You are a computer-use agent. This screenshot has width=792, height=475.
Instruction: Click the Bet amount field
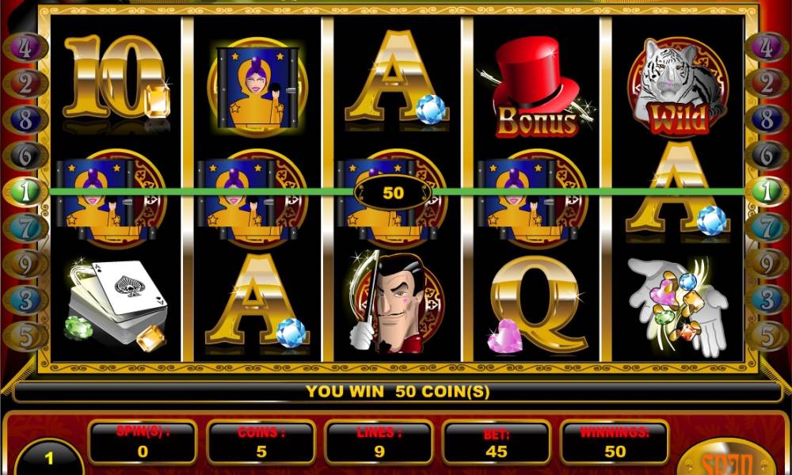point(496,443)
